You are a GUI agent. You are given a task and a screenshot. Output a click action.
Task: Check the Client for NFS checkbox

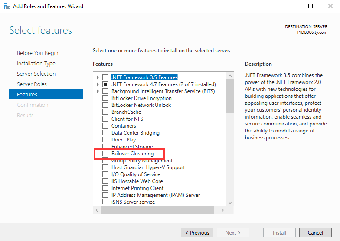tap(105, 119)
